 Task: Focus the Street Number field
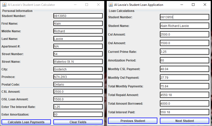(78, 54)
